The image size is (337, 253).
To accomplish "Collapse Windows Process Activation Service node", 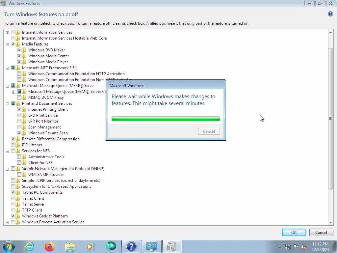I will pyautogui.click(x=7, y=222).
